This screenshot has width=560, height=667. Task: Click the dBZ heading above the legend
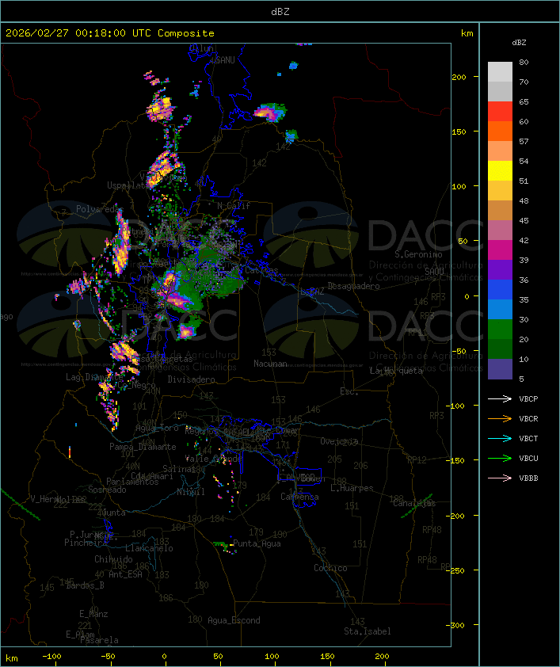[x=519, y=43]
